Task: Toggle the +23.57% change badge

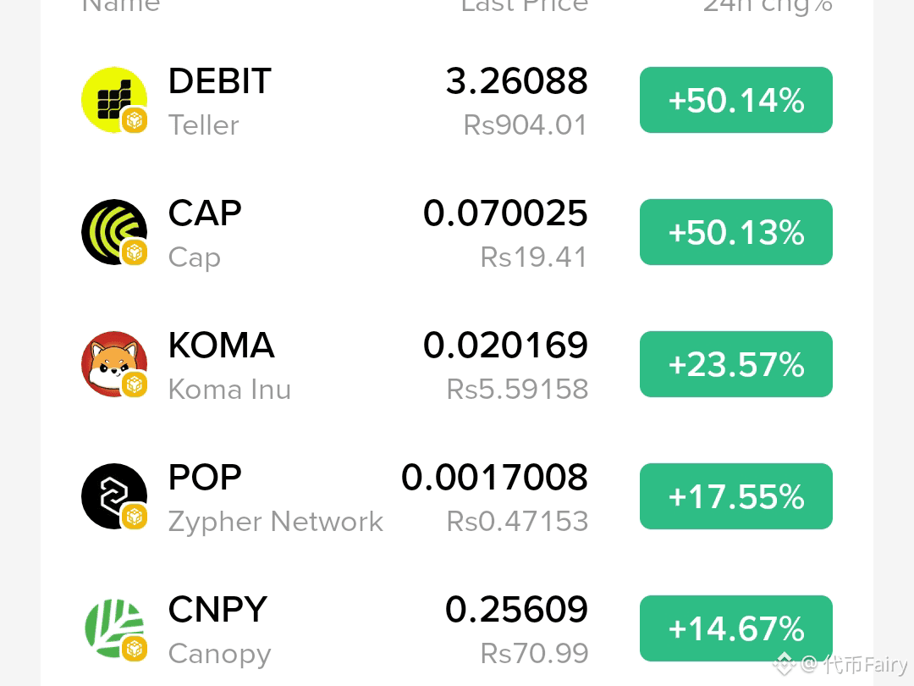Action: 735,364
